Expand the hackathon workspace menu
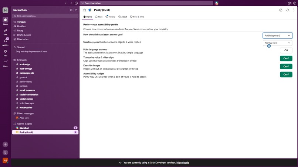Screen dimensions: 298x167 tap(21, 10)
